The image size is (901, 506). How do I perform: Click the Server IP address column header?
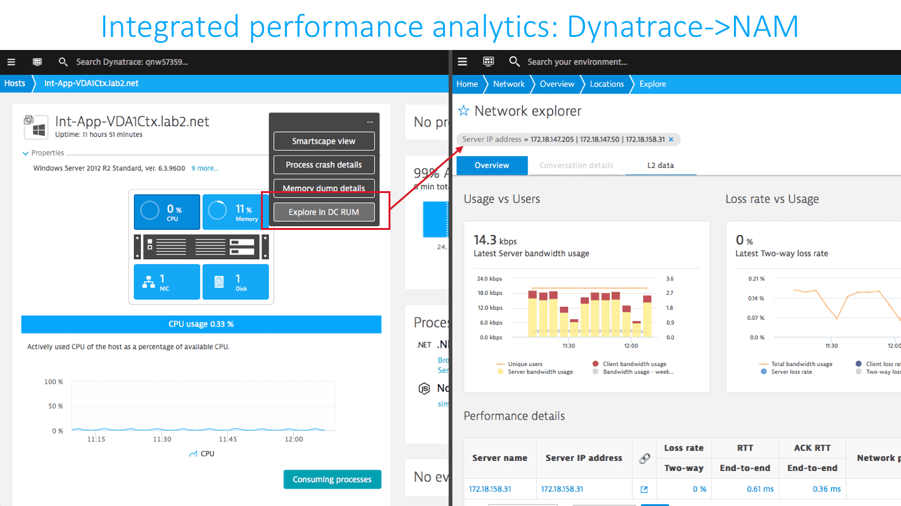[x=584, y=458]
